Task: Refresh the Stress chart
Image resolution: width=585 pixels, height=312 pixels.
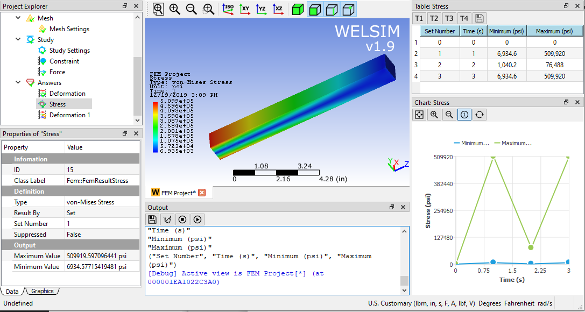Action: [480, 115]
